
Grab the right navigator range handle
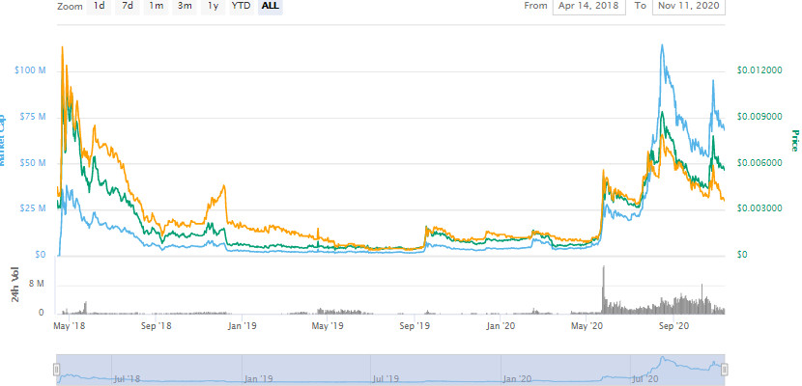coord(725,370)
